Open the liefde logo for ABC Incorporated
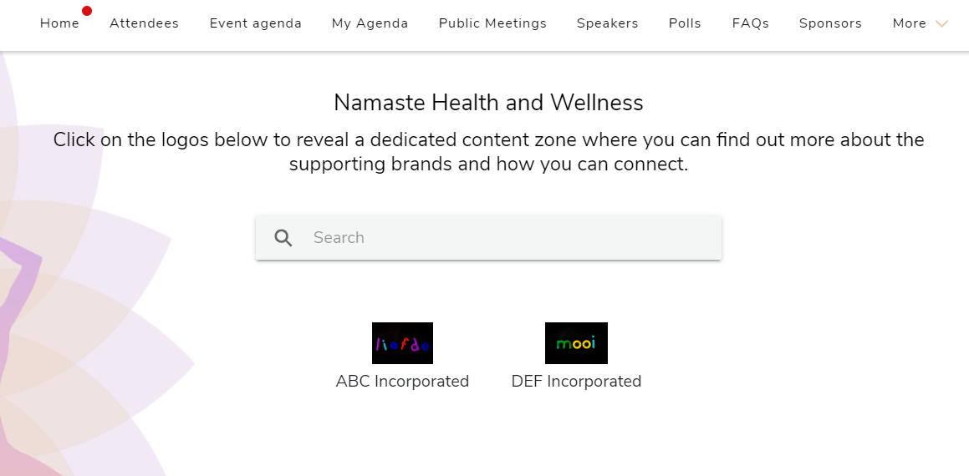Image resolution: width=969 pixels, height=476 pixels. tap(402, 343)
